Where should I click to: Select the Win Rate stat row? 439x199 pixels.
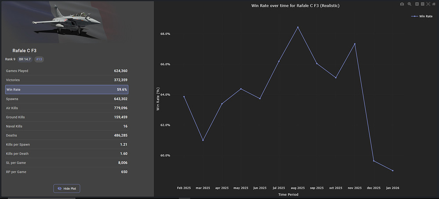coord(66,90)
